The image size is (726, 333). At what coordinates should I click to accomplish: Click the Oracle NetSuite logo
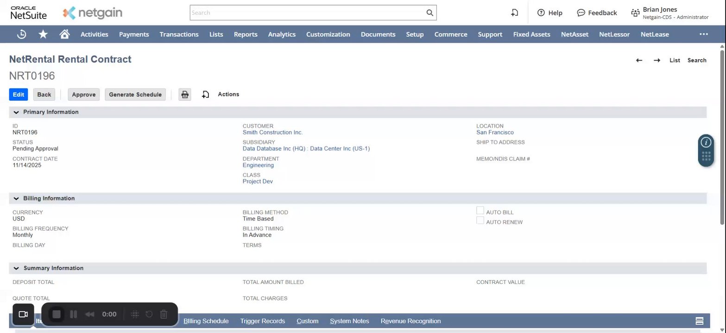[29, 13]
